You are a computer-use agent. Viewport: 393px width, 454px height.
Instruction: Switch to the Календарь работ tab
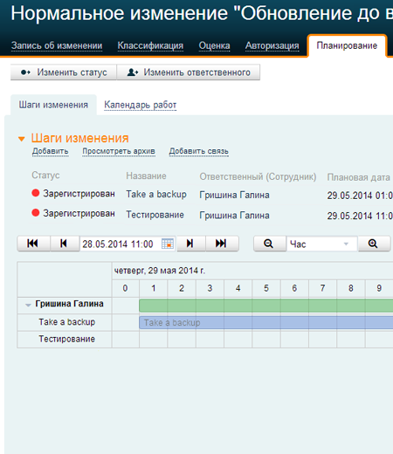(141, 105)
